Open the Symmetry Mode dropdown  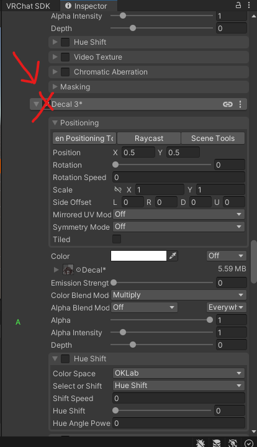coord(179,227)
